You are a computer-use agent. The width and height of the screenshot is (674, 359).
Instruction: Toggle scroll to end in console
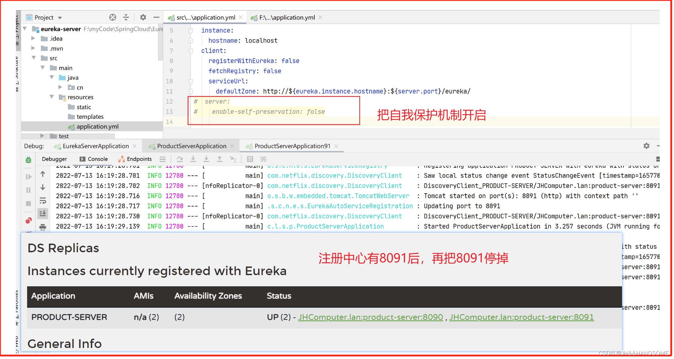[43, 213]
